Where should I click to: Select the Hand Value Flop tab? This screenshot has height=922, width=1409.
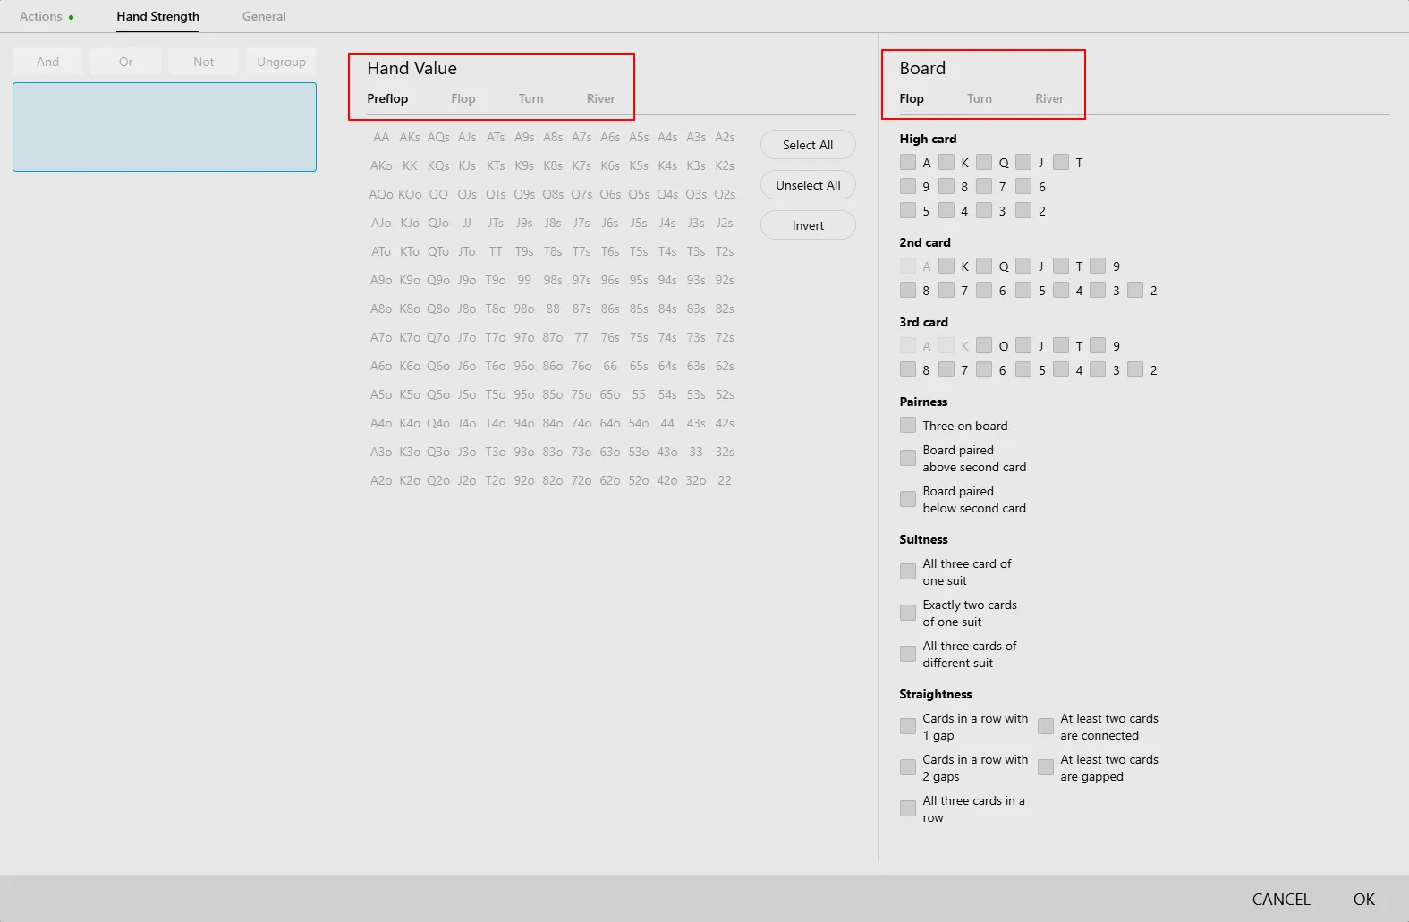(x=463, y=98)
